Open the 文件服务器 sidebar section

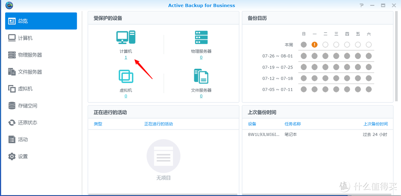pos(41,72)
